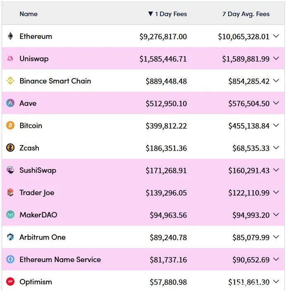Viewport: 286px width, 291px height.
Task: Open the Ethereum Name Service link
Action: pyautogui.click(x=60, y=260)
